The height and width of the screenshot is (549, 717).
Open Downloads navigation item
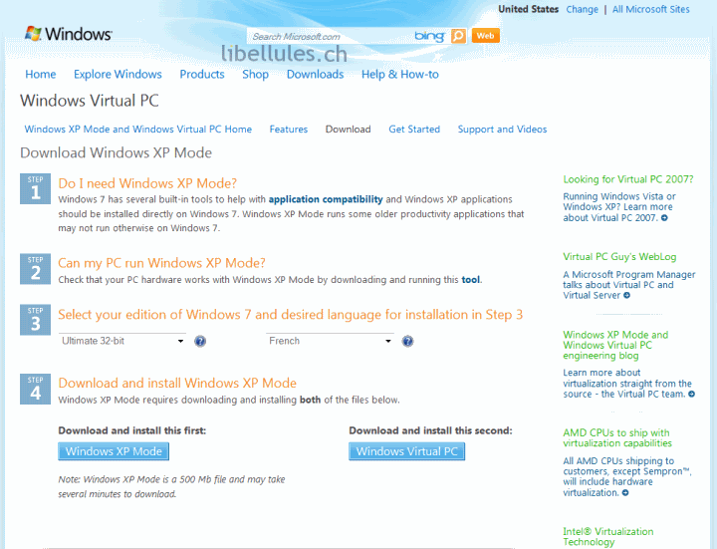(x=315, y=74)
